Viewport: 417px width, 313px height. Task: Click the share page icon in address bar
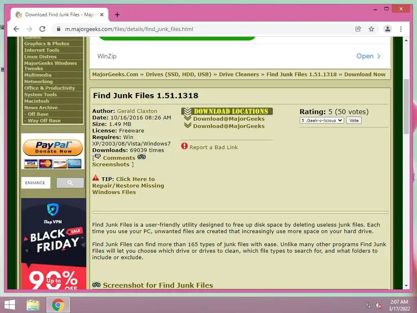358,29
